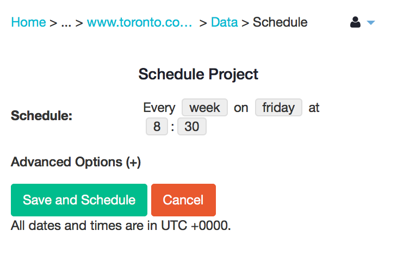Click the ellipsis breadcrumb item
Viewport: 397px width, 274px height.
[x=66, y=23]
